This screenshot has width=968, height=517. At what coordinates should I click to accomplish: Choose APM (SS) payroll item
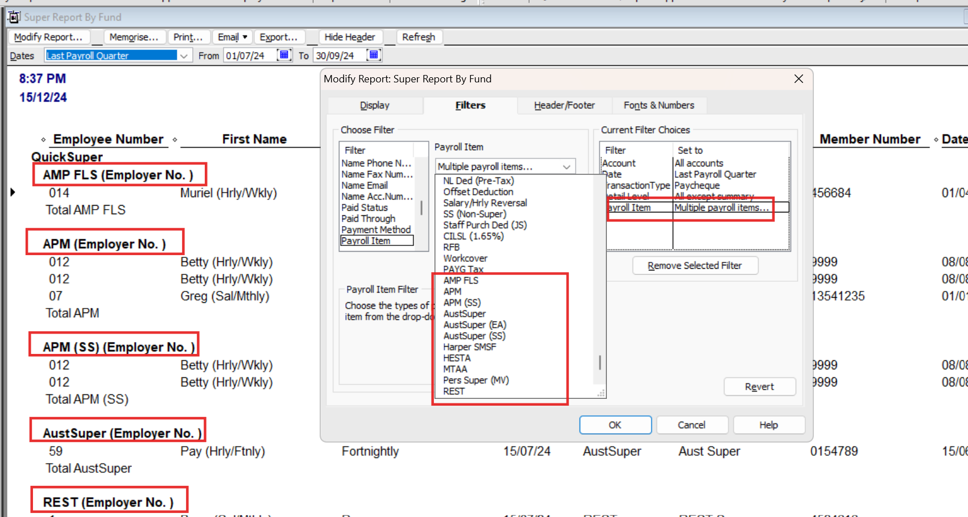click(x=462, y=303)
